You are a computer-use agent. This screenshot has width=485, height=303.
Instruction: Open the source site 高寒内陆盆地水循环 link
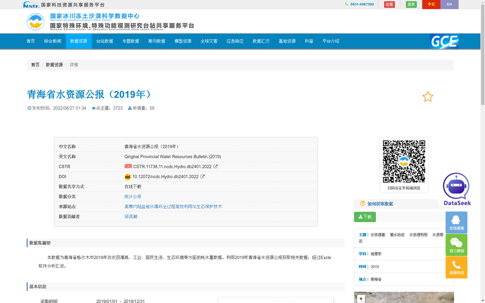click(x=173, y=206)
